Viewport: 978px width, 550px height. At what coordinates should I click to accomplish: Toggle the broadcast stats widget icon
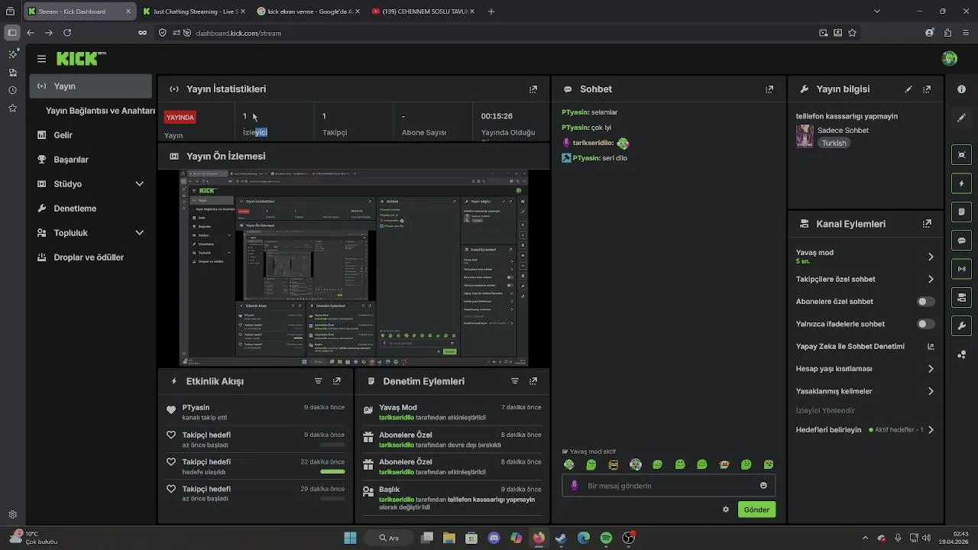[961, 269]
